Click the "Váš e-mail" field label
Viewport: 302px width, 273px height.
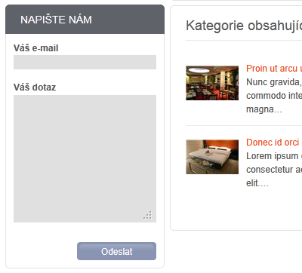[36, 48]
